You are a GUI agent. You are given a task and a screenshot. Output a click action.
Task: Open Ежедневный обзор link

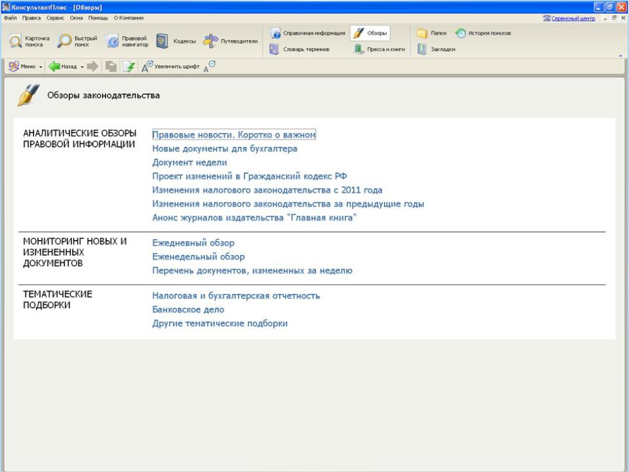pos(193,243)
